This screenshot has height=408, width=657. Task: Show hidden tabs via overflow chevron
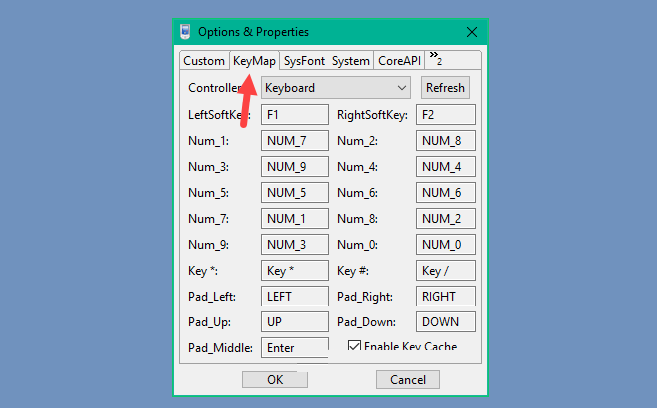(436, 59)
